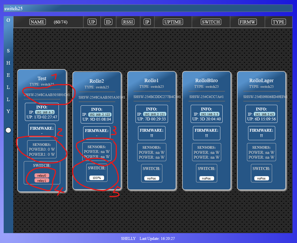Toggle relay1 on the Test device

(x=42, y=180)
